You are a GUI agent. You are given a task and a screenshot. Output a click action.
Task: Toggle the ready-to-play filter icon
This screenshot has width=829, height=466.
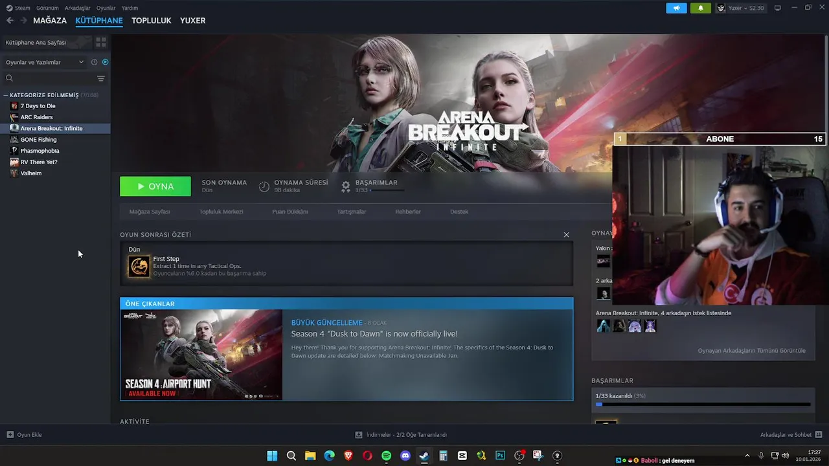point(106,62)
